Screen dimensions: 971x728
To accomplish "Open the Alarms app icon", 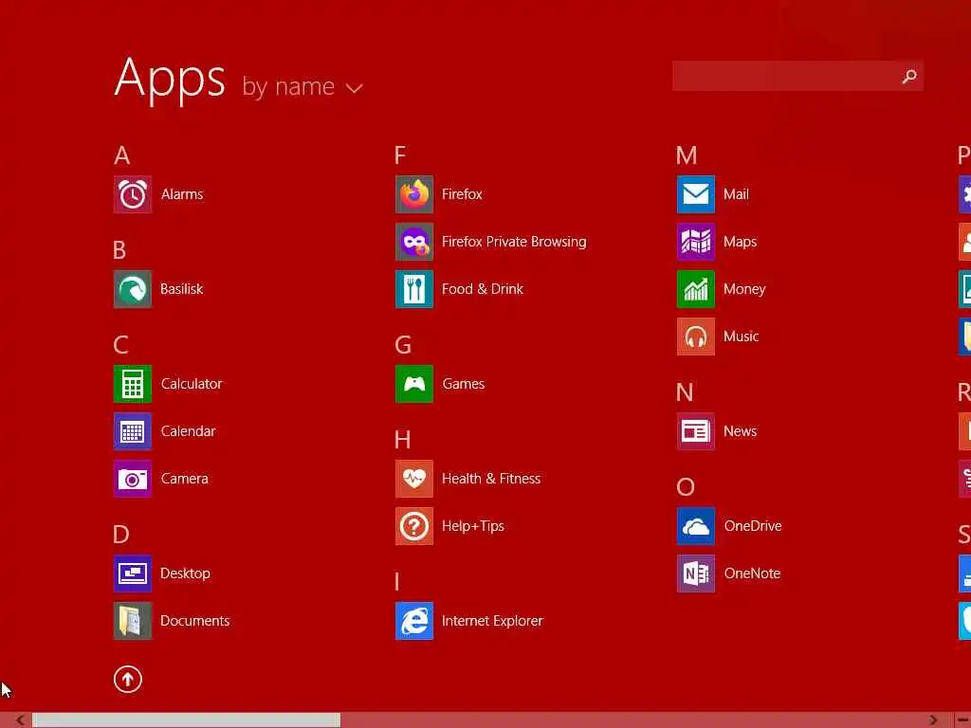I will pyautogui.click(x=133, y=194).
